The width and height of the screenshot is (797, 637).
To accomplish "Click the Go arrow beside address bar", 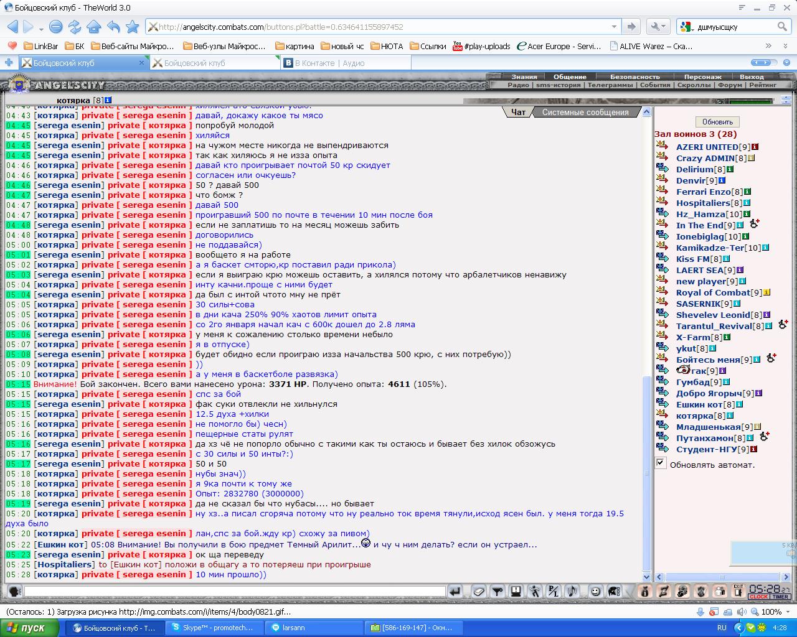I will (x=631, y=27).
